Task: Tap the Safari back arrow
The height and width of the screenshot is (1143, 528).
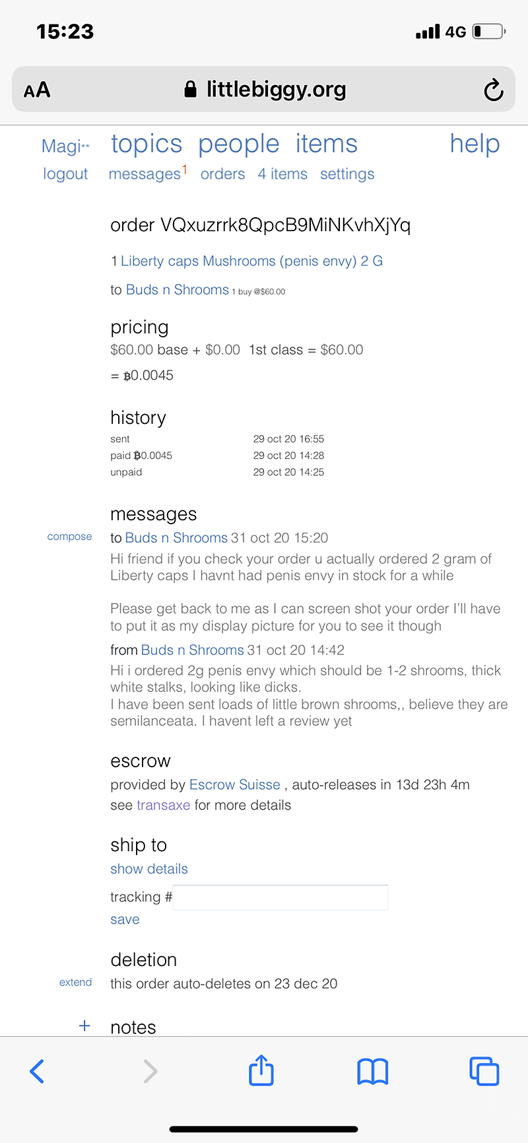Action: 38,1071
